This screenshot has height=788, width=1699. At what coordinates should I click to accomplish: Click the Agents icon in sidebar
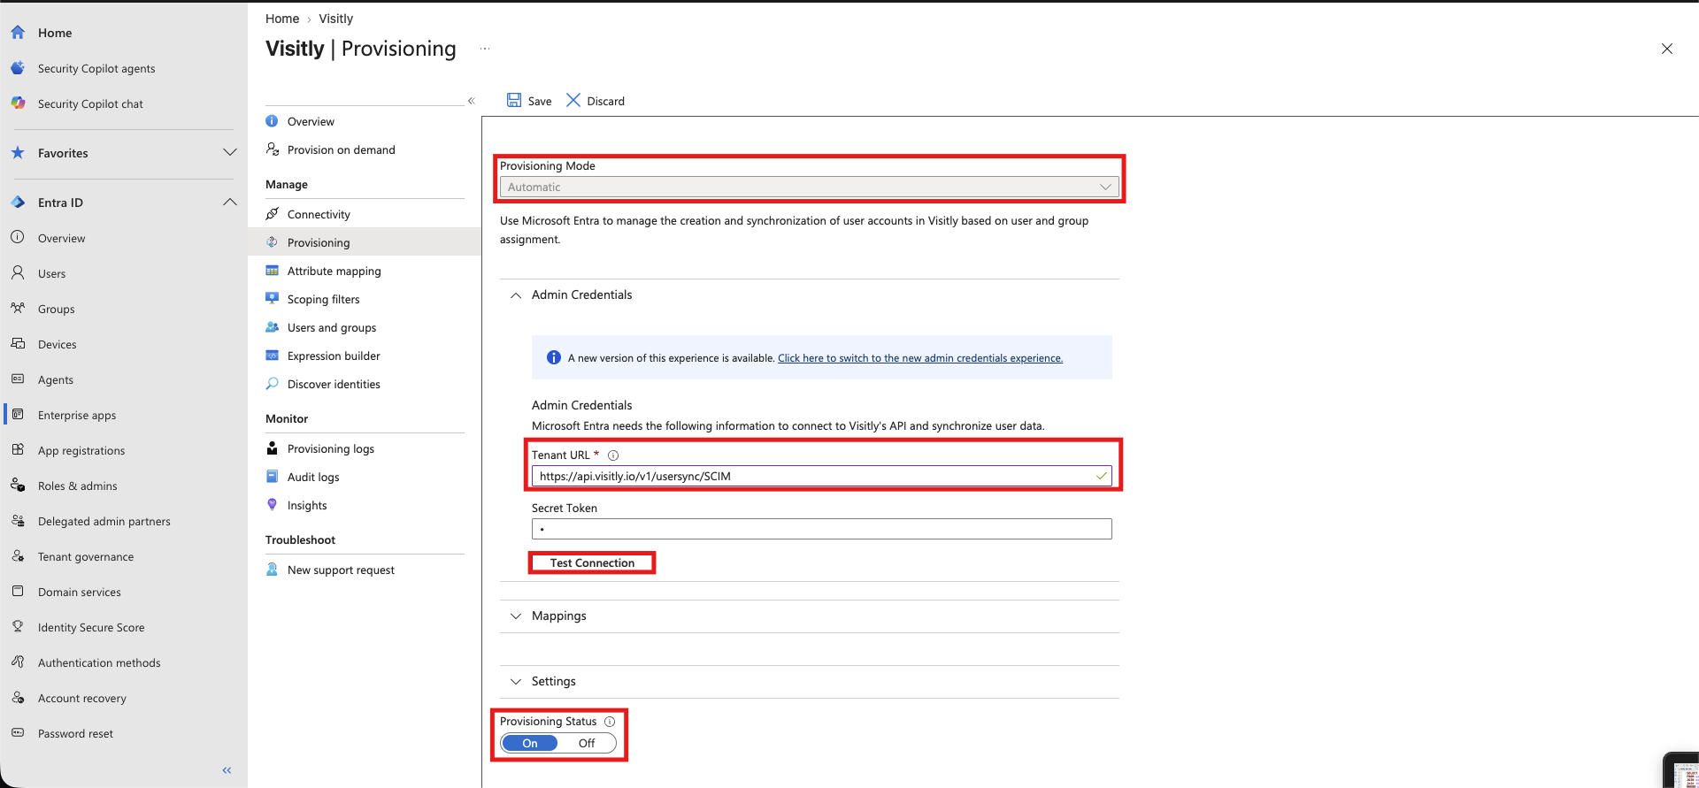pos(18,379)
